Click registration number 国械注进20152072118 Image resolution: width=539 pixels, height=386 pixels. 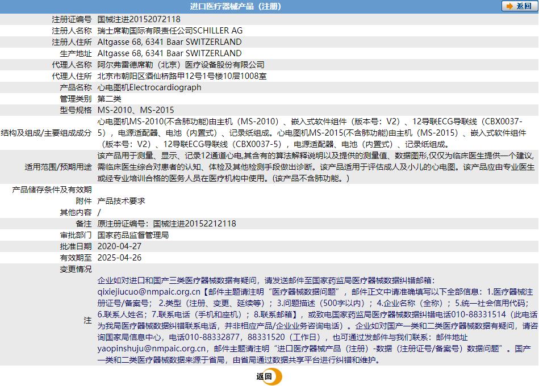pos(139,19)
